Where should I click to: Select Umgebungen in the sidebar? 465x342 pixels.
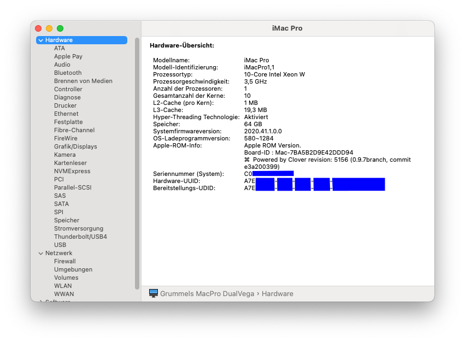point(73,270)
